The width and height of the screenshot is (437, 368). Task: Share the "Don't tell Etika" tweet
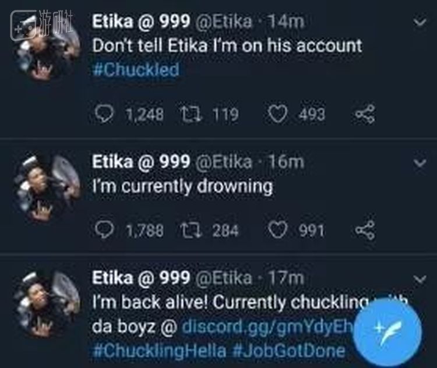click(x=365, y=114)
